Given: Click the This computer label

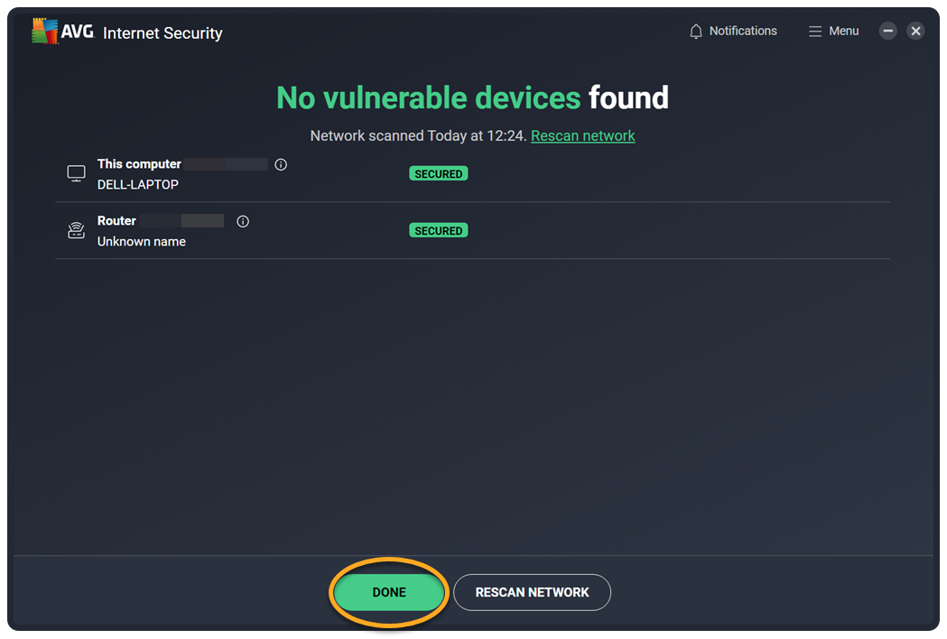Looking at the screenshot, I should pyautogui.click(x=139, y=164).
